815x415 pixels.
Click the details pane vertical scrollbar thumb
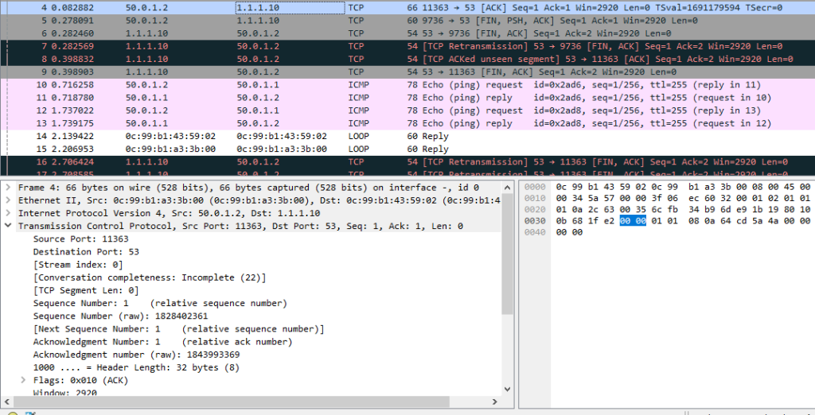point(507,254)
